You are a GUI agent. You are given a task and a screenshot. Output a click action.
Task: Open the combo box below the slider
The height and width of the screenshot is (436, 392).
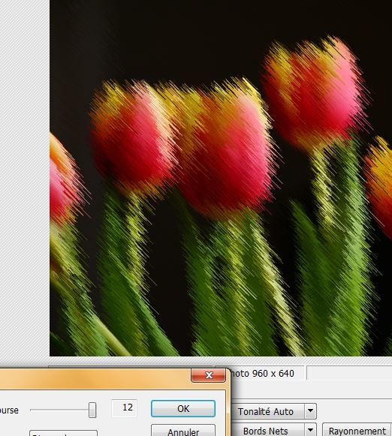[63, 433]
